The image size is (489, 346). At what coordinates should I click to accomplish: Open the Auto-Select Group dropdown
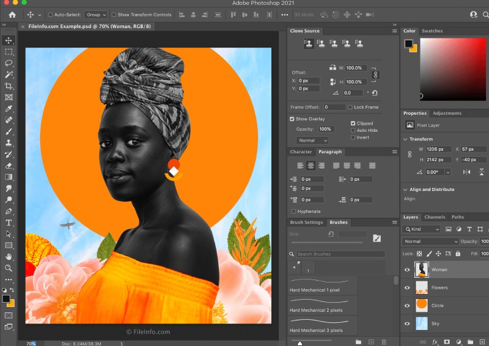(x=95, y=14)
